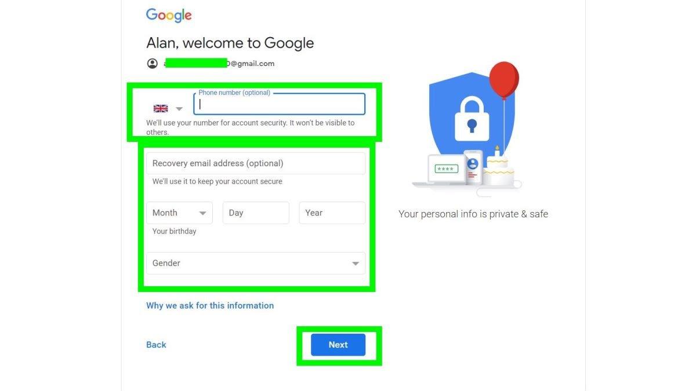
Task: Click the Recovery email address field
Action: point(256,163)
